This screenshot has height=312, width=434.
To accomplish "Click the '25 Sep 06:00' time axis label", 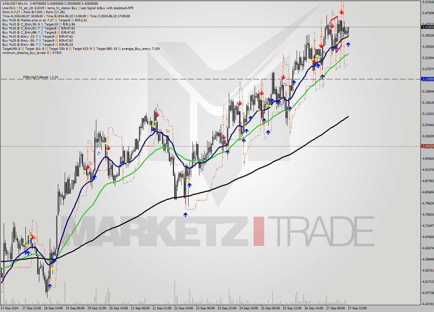I will (270, 308).
